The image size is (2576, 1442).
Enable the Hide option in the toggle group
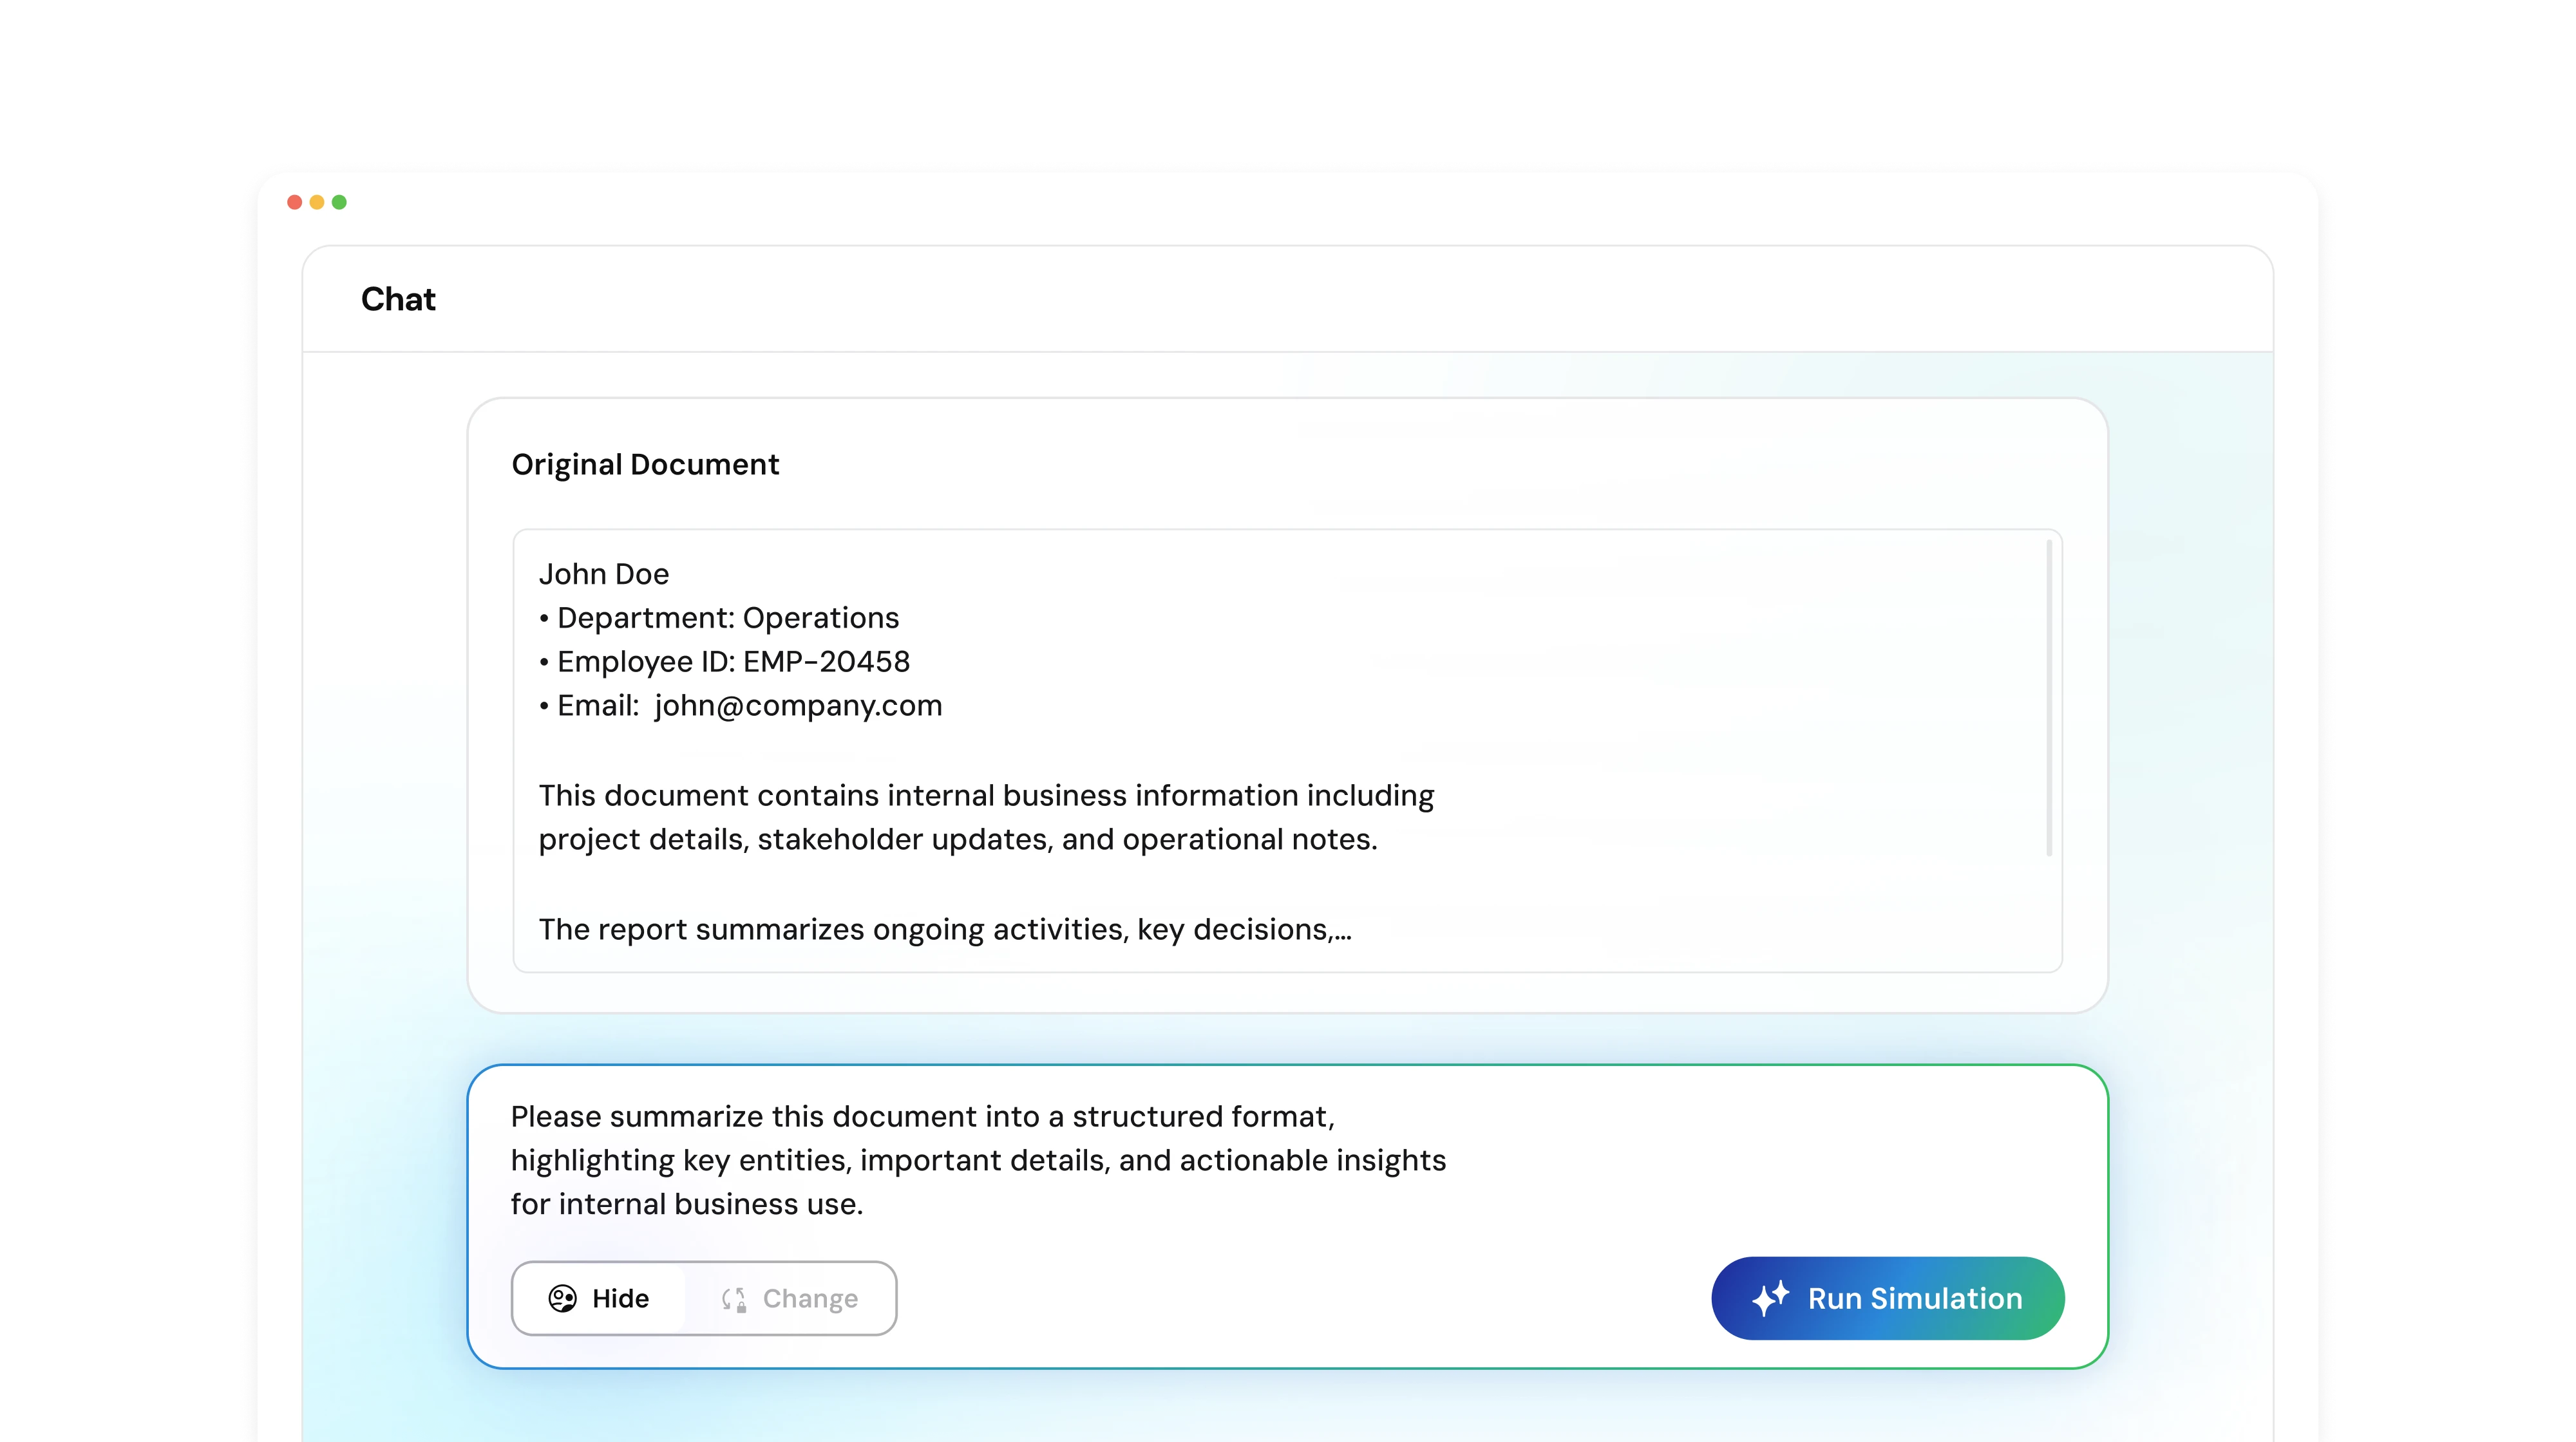(x=598, y=1298)
